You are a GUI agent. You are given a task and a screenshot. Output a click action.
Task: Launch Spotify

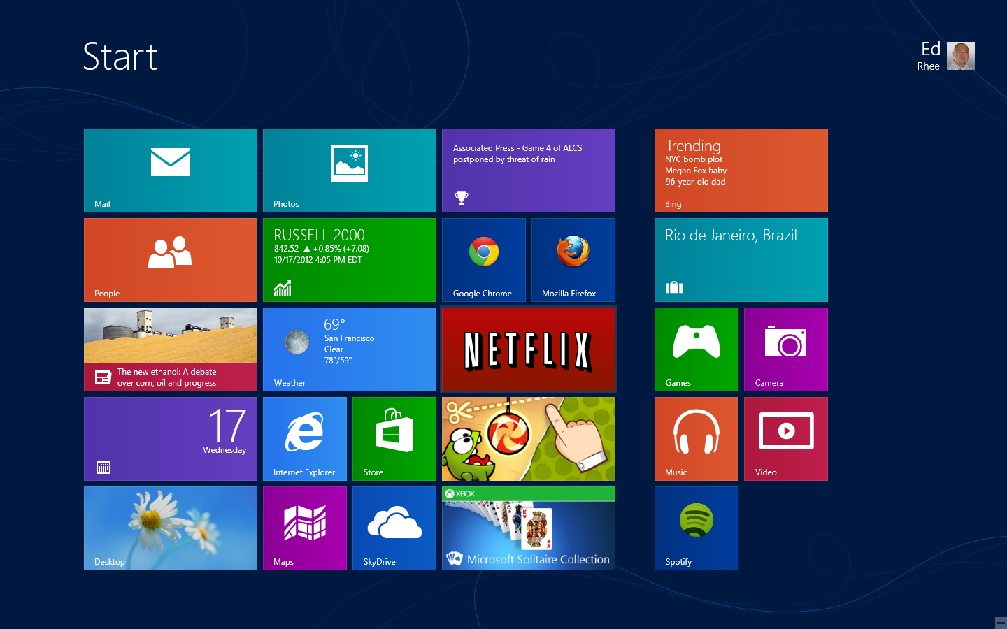pos(696,528)
